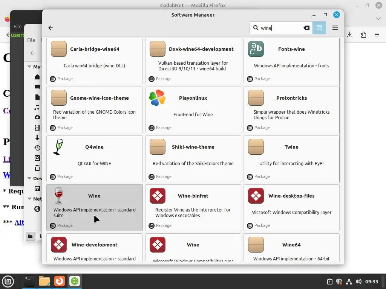Screen dimensions: 386x289
Task: Open Carla-bridge-wine64 package
Action: click(x=95, y=61)
